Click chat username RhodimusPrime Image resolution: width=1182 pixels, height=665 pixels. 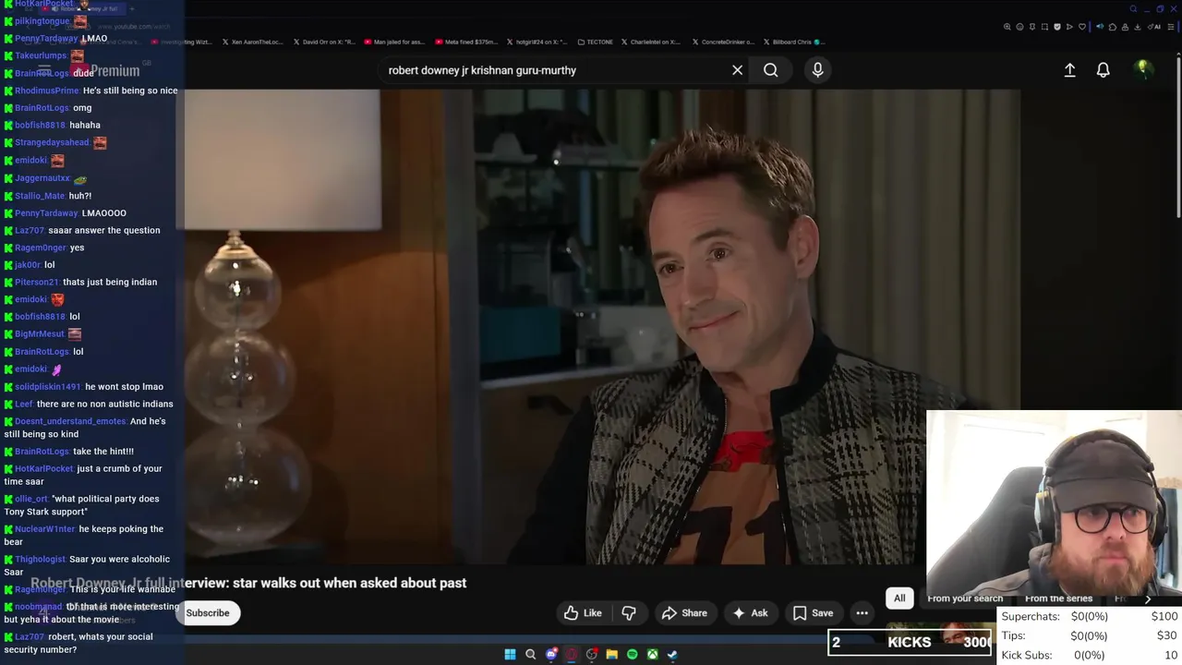point(47,91)
